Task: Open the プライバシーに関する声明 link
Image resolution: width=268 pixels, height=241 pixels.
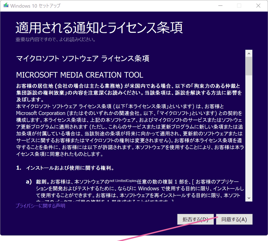Action: pos(40,206)
